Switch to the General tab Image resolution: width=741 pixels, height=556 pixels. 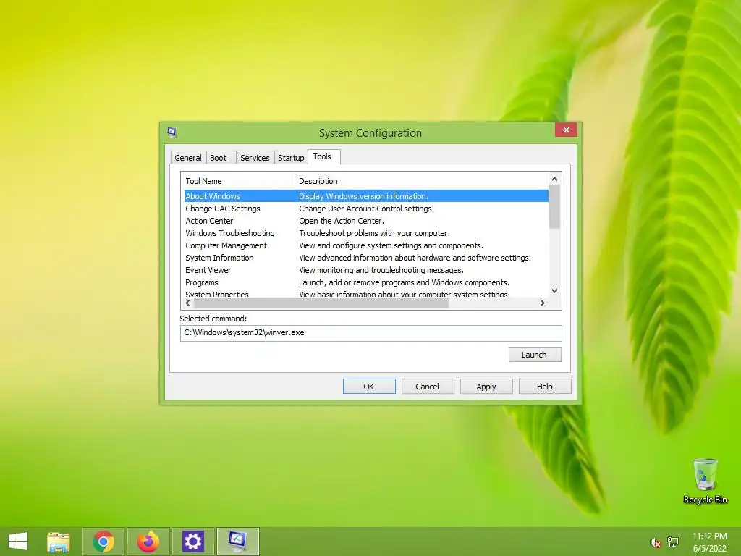188,157
